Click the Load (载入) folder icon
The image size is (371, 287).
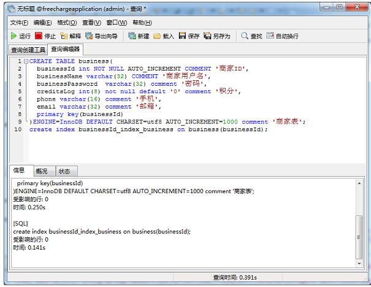click(158, 36)
